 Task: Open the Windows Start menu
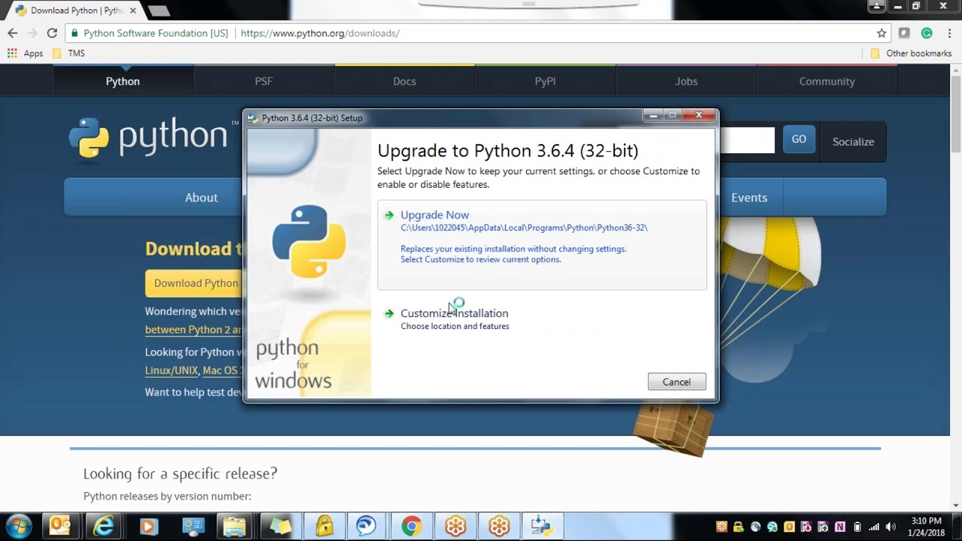[19, 526]
